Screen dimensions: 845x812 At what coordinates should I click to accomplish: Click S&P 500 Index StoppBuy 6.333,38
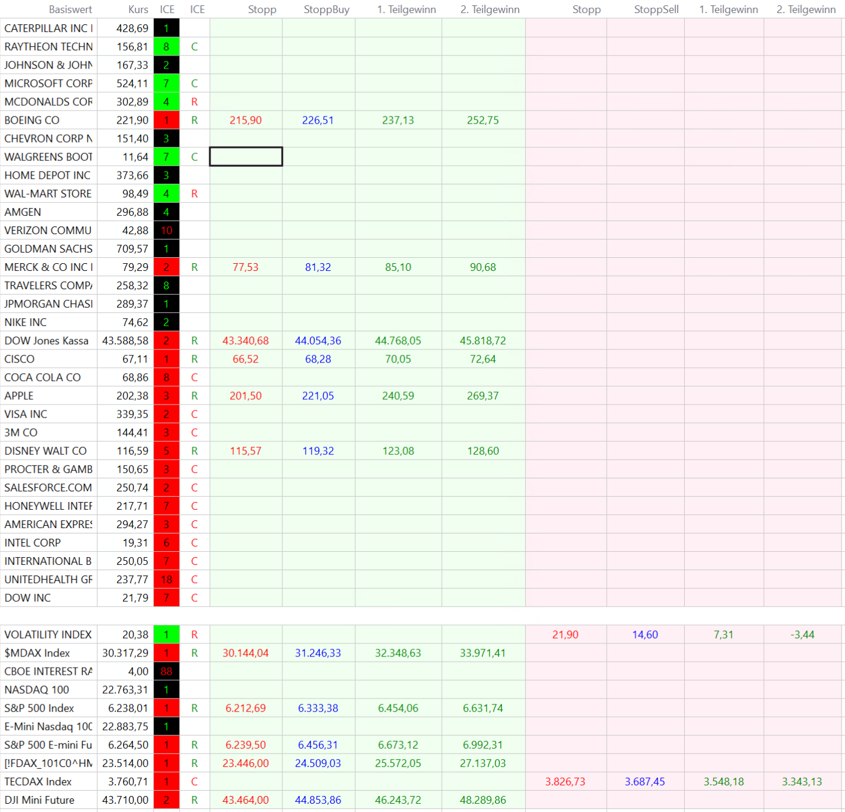(318, 708)
